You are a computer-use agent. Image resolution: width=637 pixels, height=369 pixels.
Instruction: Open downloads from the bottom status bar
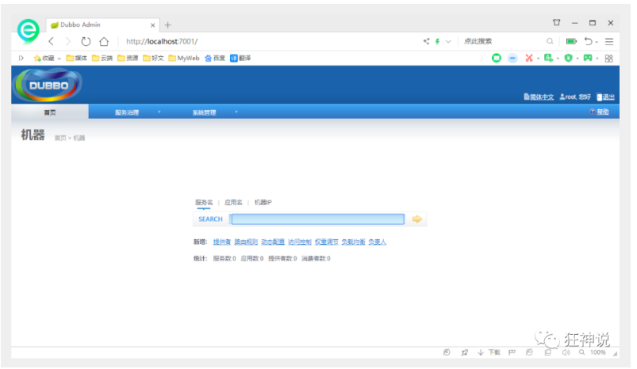(489, 352)
